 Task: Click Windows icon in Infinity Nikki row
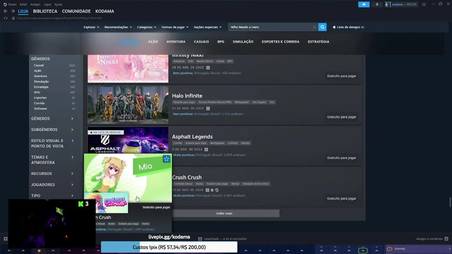(x=208, y=67)
